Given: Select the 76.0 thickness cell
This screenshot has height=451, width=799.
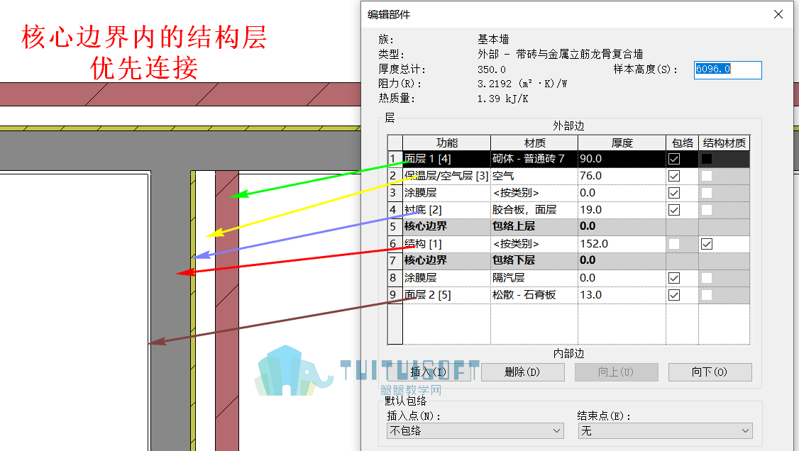Looking at the screenshot, I should [x=622, y=176].
